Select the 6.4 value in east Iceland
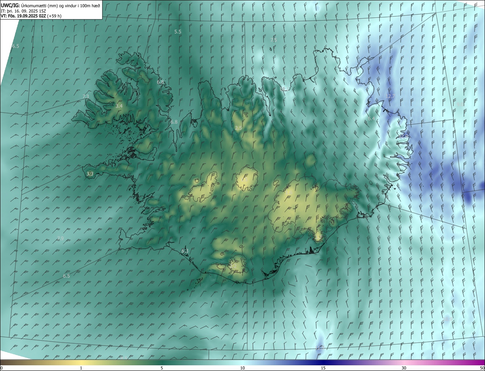The height and width of the screenshot is (371, 485). pos(371,119)
